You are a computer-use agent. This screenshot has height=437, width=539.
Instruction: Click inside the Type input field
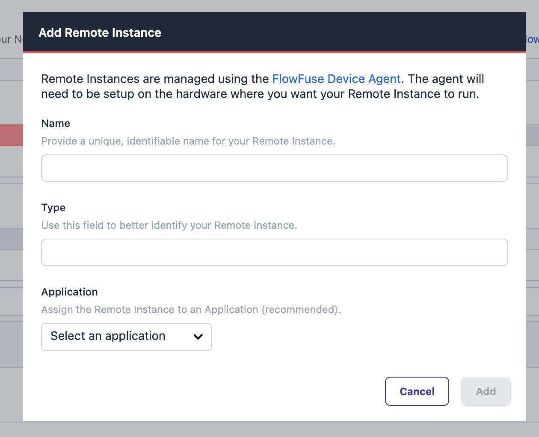click(274, 252)
